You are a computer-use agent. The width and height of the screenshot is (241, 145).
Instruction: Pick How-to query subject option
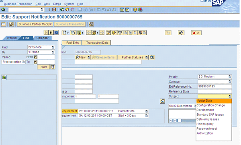(x=214, y=124)
